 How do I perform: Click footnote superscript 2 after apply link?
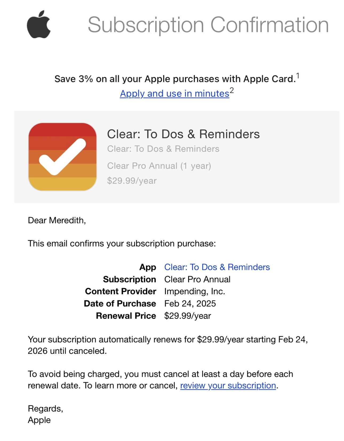click(232, 91)
